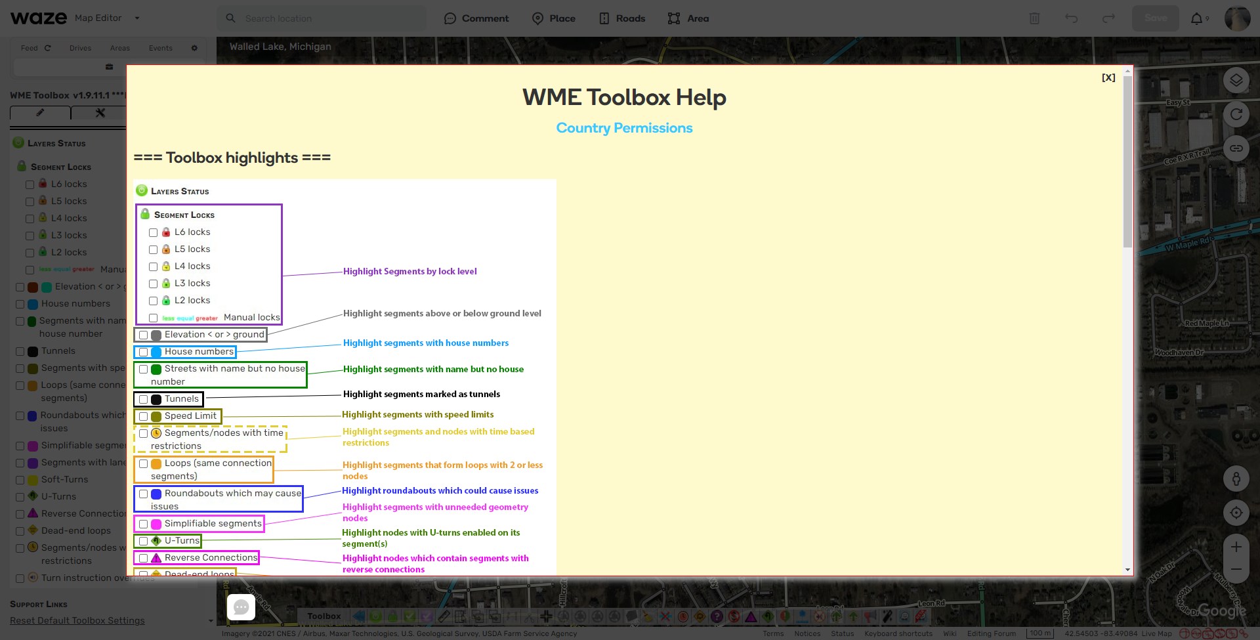Click the green power icon on Toolbox bar
The height and width of the screenshot is (640, 1260).
tap(375, 616)
